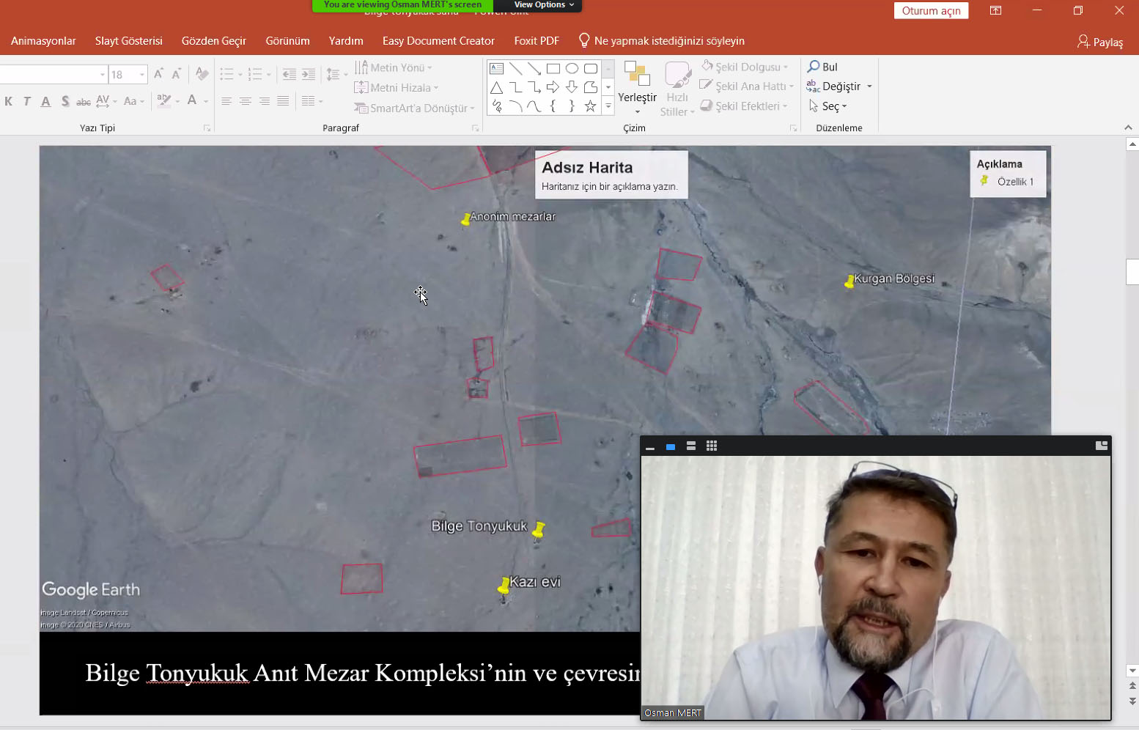1139x730 pixels.
Task: Click the Ne yapmak istediğinizi söyleyin box
Action: (668, 41)
